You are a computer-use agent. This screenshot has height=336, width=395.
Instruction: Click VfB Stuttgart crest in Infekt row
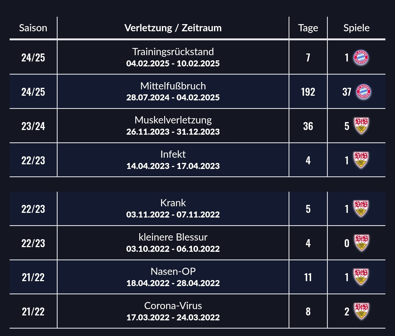[361, 160]
